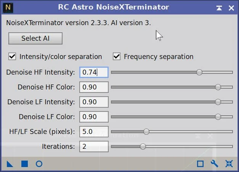Open preferences wrench icon
The height and width of the screenshot is (172, 239).
click(x=215, y=164)
